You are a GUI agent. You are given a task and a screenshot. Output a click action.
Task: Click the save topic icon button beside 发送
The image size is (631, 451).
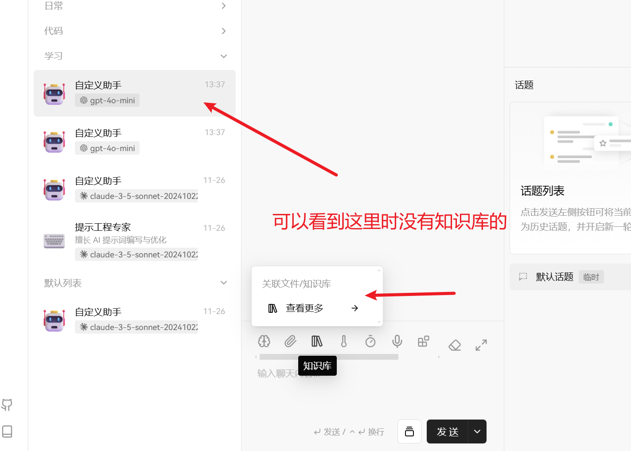(409, 432)
